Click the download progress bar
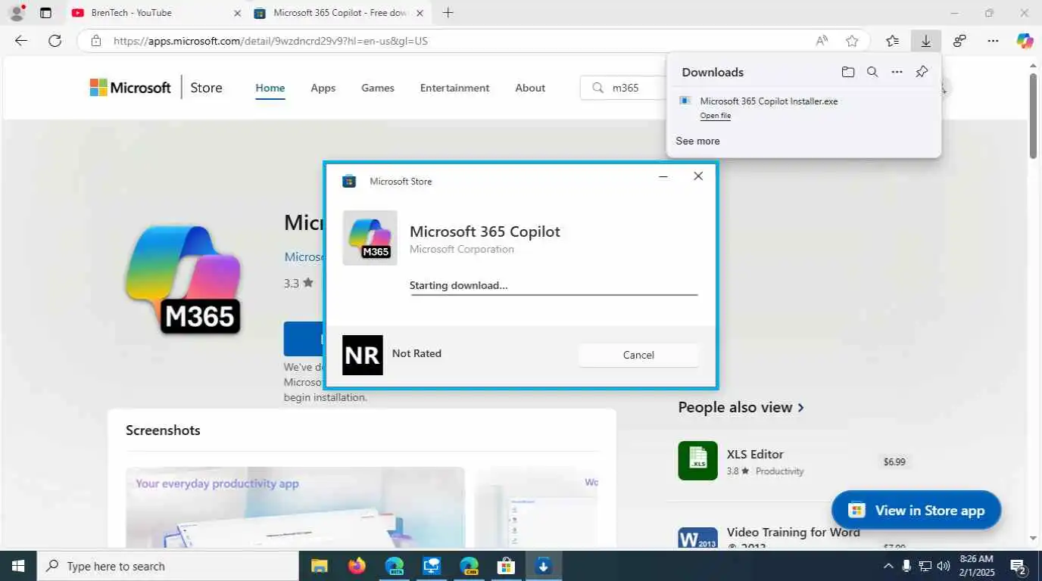 pyautogui.click(x=554, y=294)
